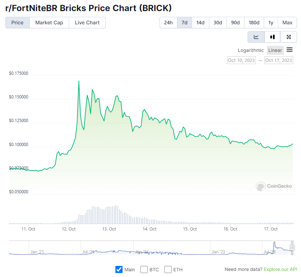Open the Live Chart tab
Screen dimensions: 301x277
87,22
